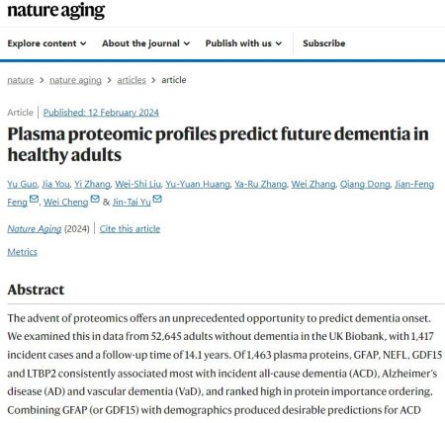445x423 pixels.
Task: Open author Yu Guo's profile link
Action: coord(23,184)
